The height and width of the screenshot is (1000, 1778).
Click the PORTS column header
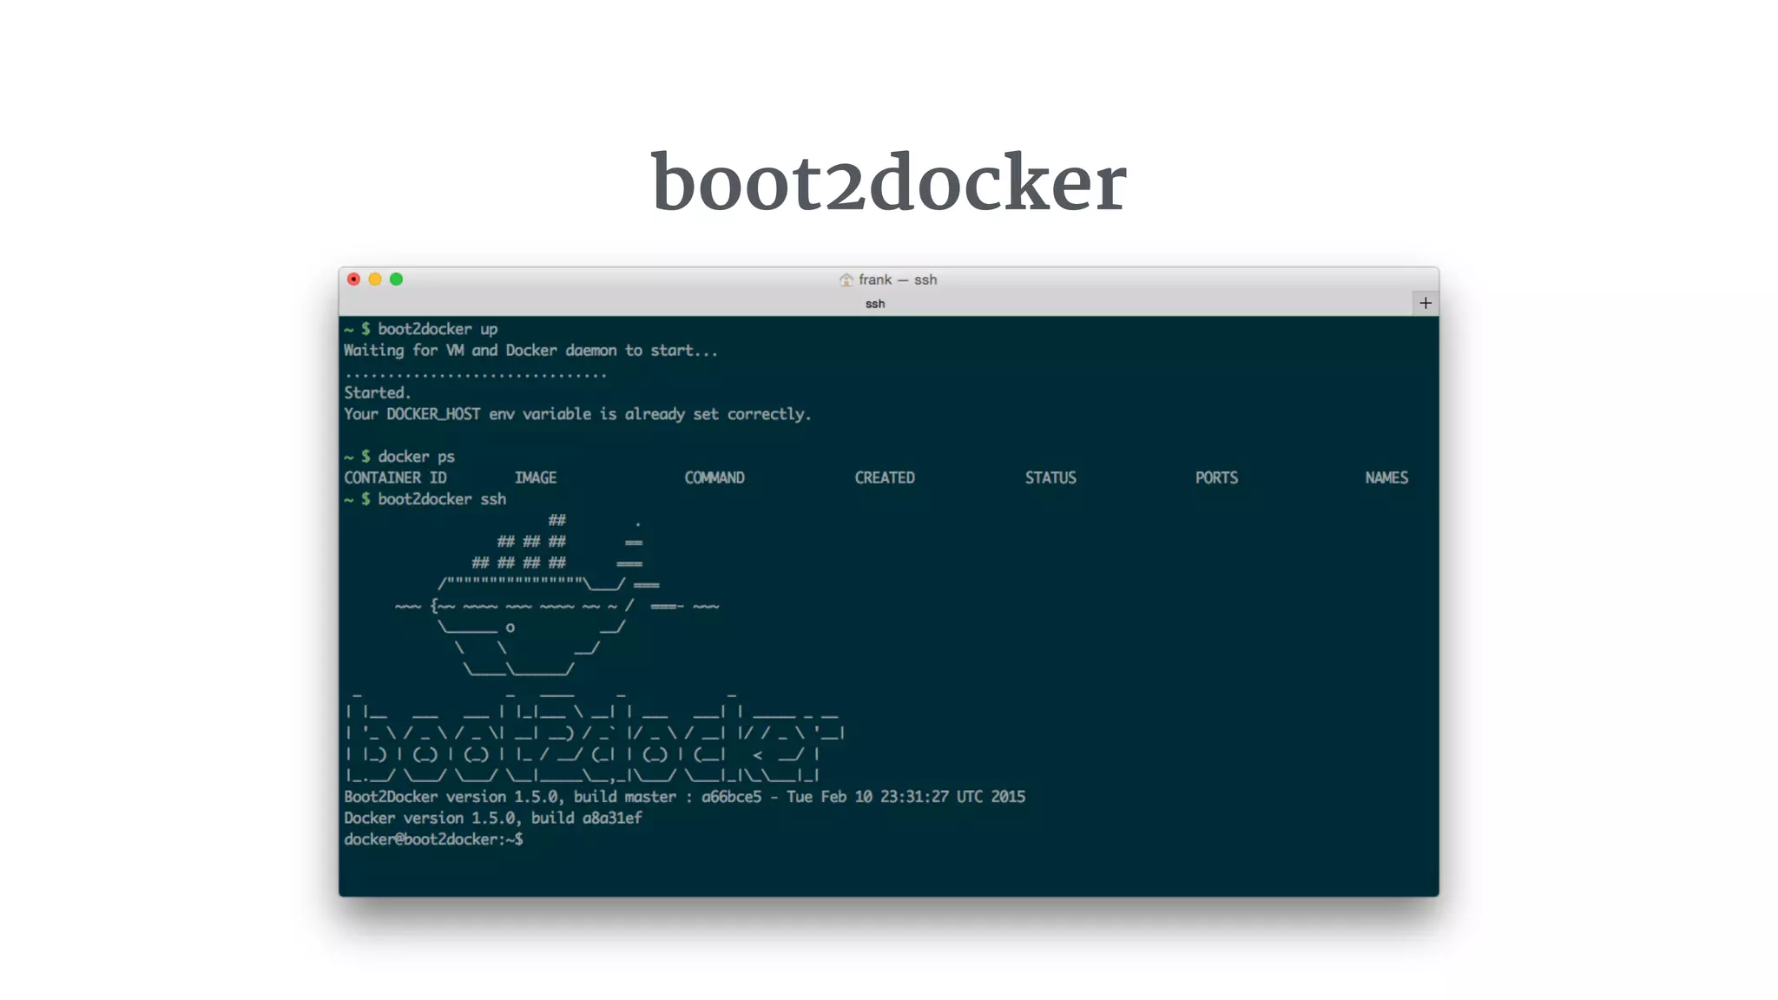tap(1216, 477)
